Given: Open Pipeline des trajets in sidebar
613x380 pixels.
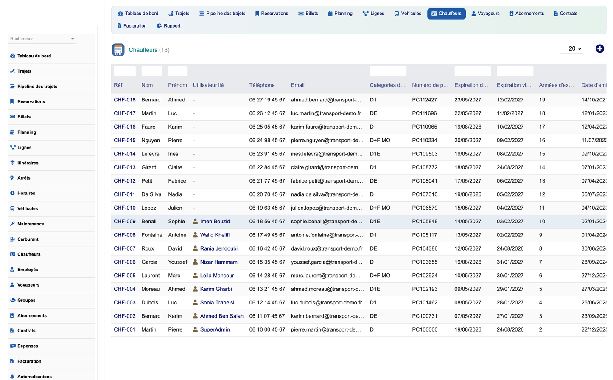Looking at the screenshot, I should (37, 87).
